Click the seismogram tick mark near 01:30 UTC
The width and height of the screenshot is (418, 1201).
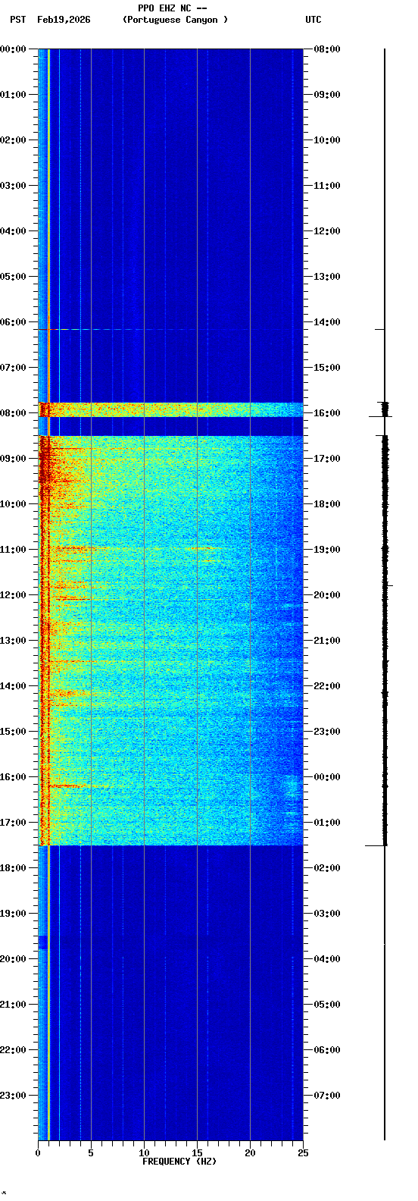376,845
